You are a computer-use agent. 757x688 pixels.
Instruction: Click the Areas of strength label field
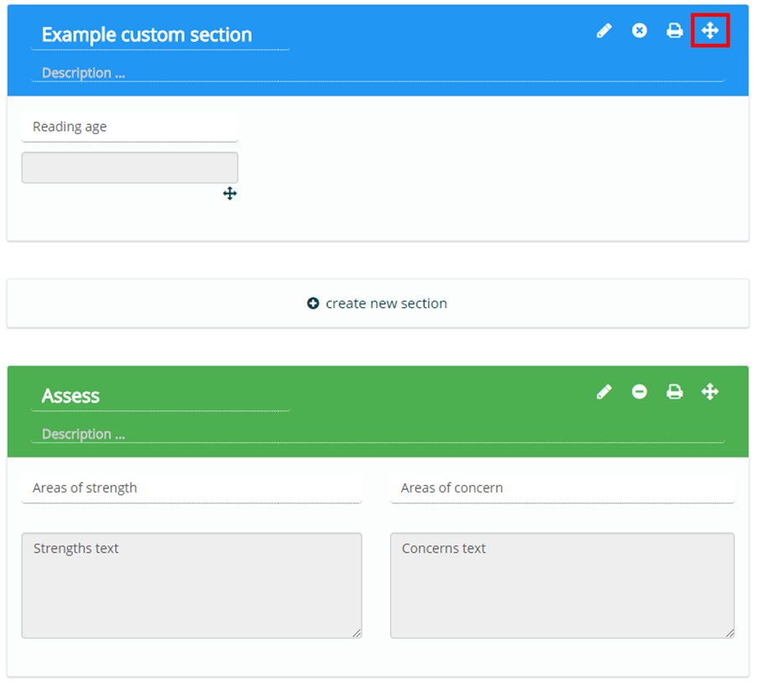point(191,487)
